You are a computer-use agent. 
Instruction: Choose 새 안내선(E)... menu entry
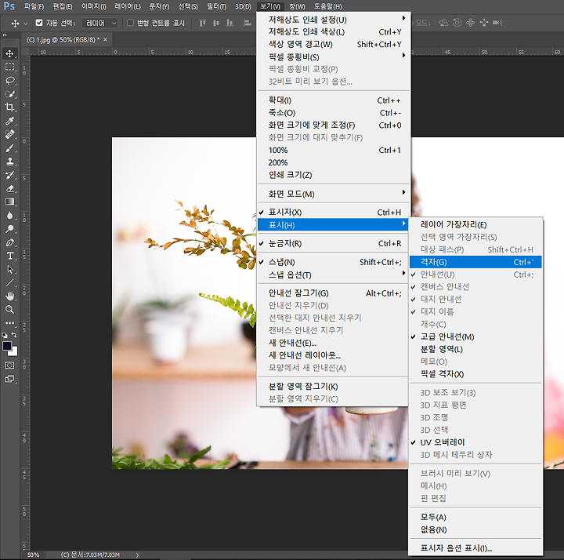click(334, 343)
